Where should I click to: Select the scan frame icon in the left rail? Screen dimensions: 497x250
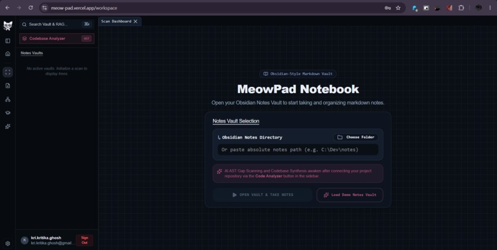[x=8, y=72]
